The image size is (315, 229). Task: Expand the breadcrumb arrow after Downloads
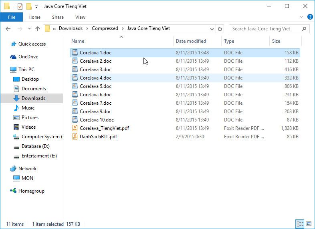87,29
